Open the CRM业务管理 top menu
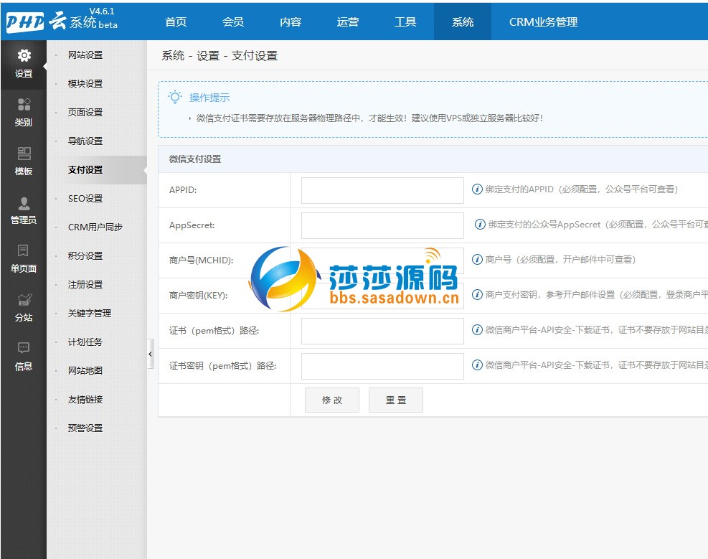Image resolution: width=708 pixels, height=559 pixels. click(x=543, y=22)
